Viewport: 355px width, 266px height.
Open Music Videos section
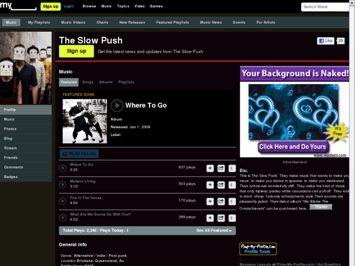pos(73,22)
